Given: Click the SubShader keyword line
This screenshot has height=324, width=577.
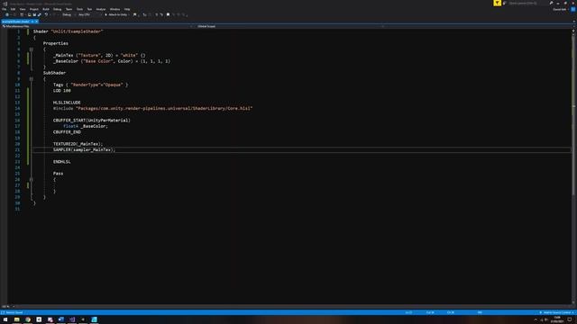Looking at the screenshot, I should point(54,73).
